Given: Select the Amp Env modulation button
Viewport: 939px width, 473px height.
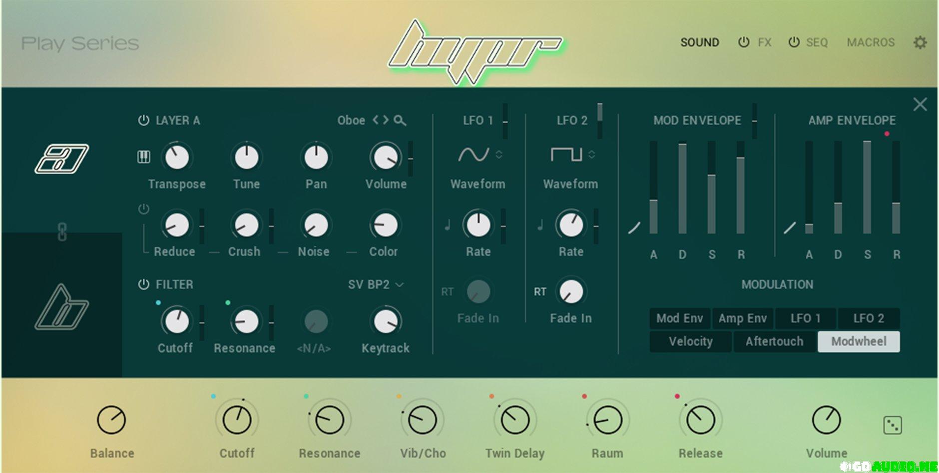Looking at the screenshot, I should pyautogui.click(x=743, y=318).
